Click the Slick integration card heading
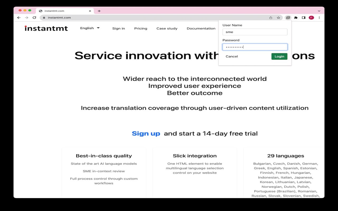 pyautogui.click(x=195, y=156)
